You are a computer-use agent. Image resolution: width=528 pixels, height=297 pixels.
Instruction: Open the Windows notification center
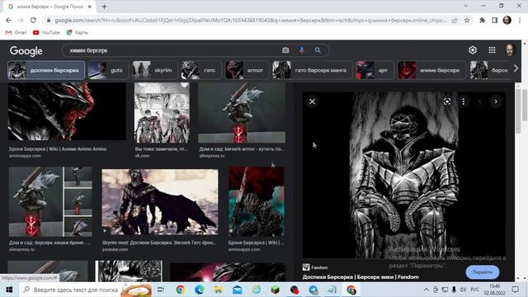click(x=516, y=290)
